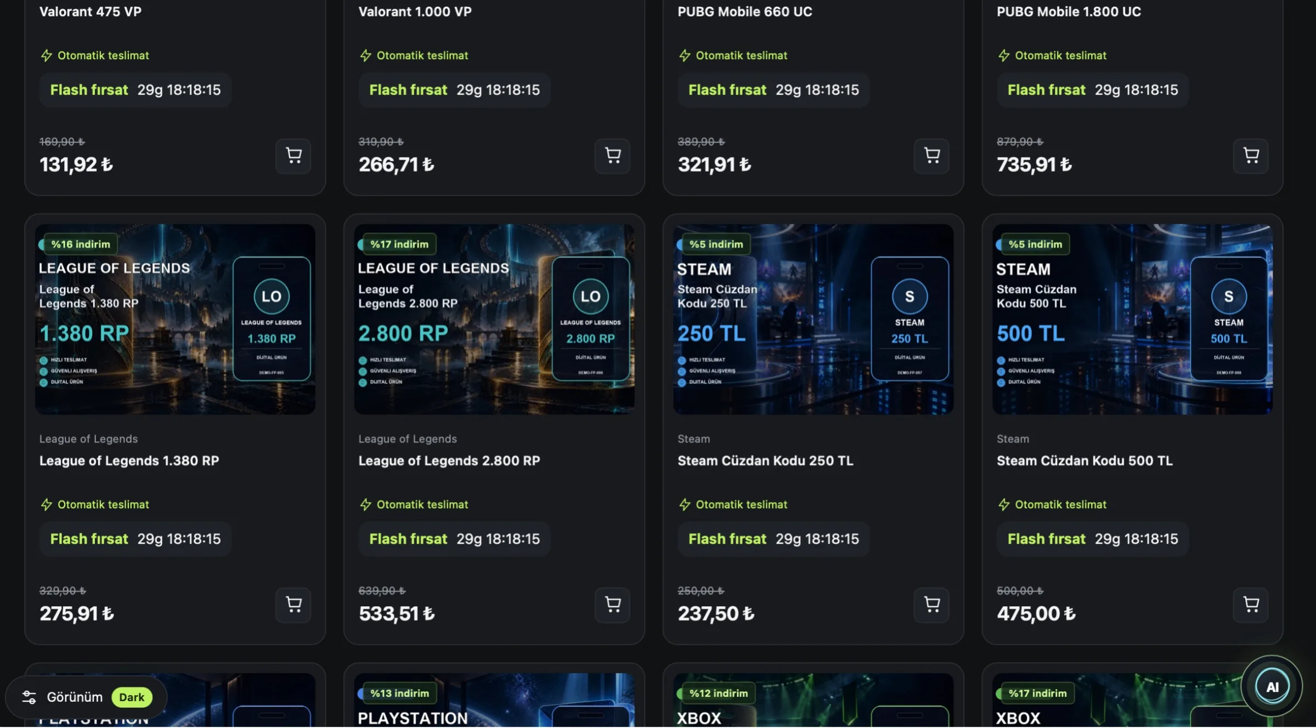Click the 321,91 ₺ price
Image resolution: width=1316 pixels, height=728 pixels.
pyautogui.click(x=714, y=164)
